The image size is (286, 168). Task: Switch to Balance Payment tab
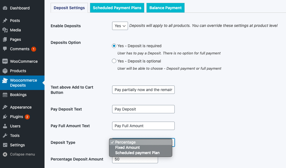[x=166, y=8]
